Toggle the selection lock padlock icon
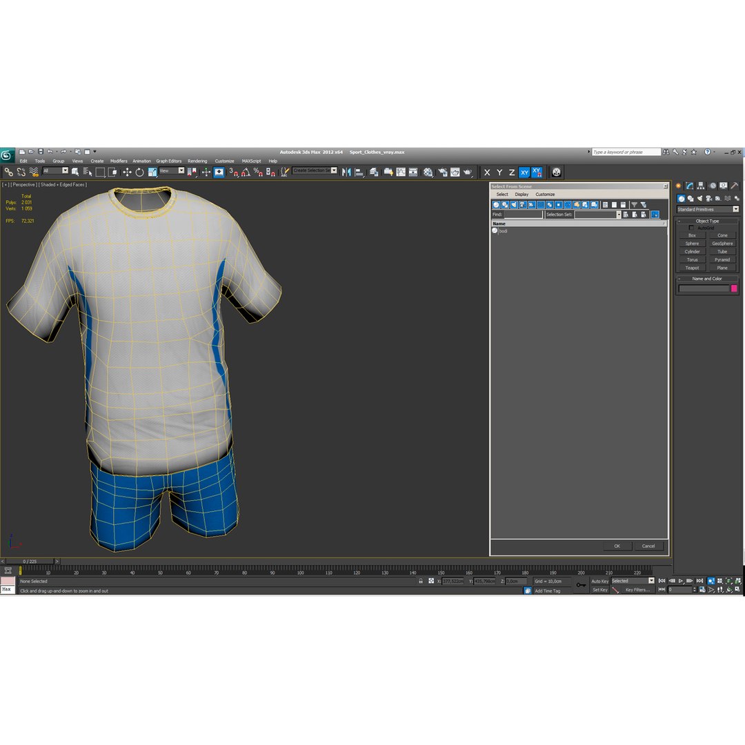 point(421,581)
